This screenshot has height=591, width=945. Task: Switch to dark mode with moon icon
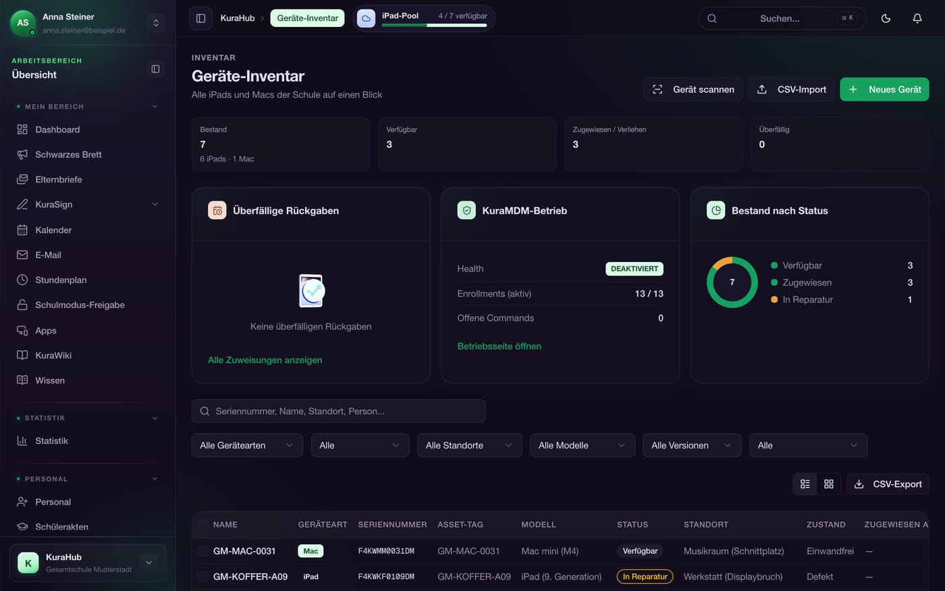pos(886,18)
